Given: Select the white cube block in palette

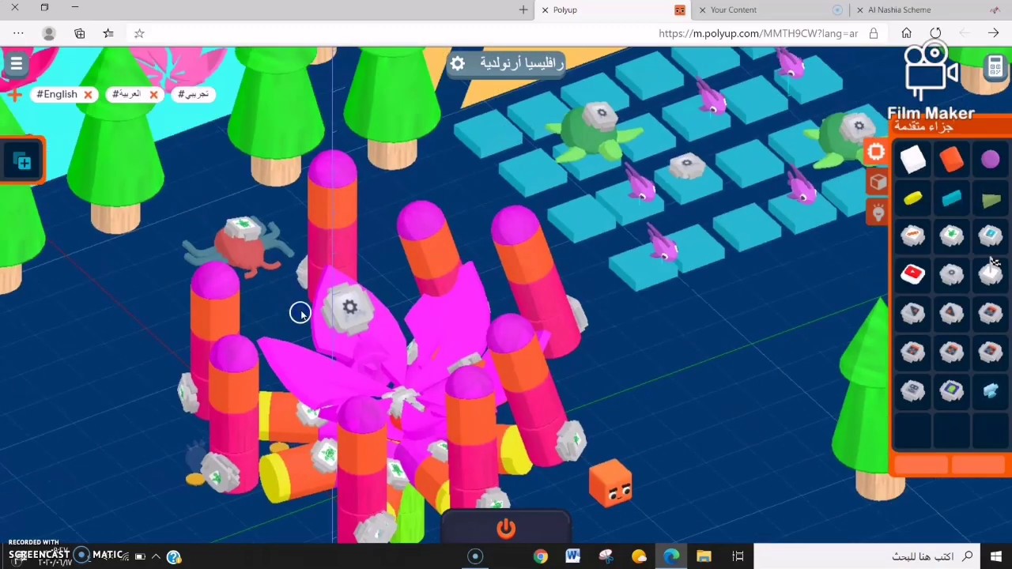Looking at the screenshot, I should point(913,160).
